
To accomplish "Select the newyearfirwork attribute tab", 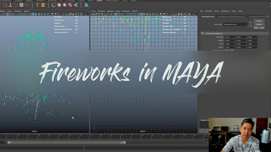I will coord(208,17).
